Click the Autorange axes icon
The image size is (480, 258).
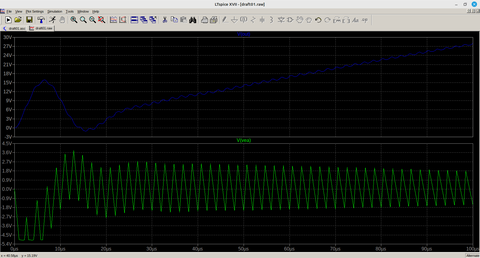123,20
